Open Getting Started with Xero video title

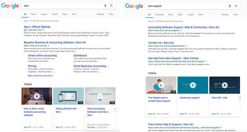click(x=66, y=110)
